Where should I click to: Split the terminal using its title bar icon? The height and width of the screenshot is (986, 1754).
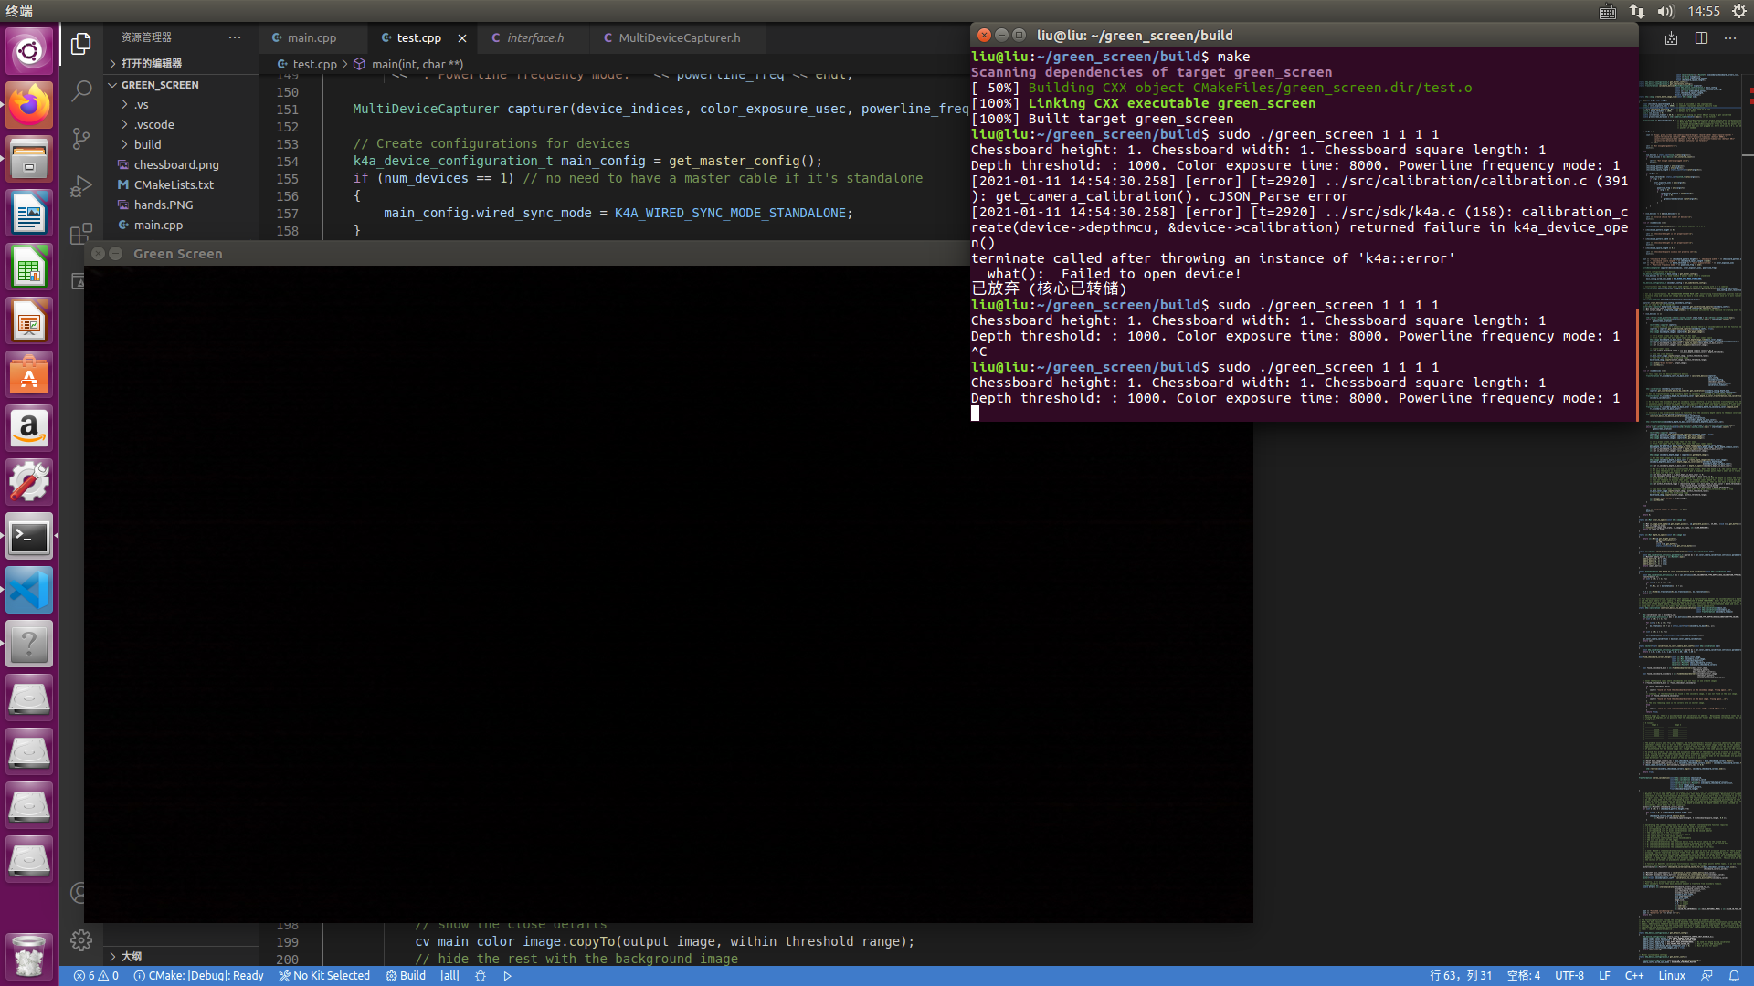click(1701, 38)
